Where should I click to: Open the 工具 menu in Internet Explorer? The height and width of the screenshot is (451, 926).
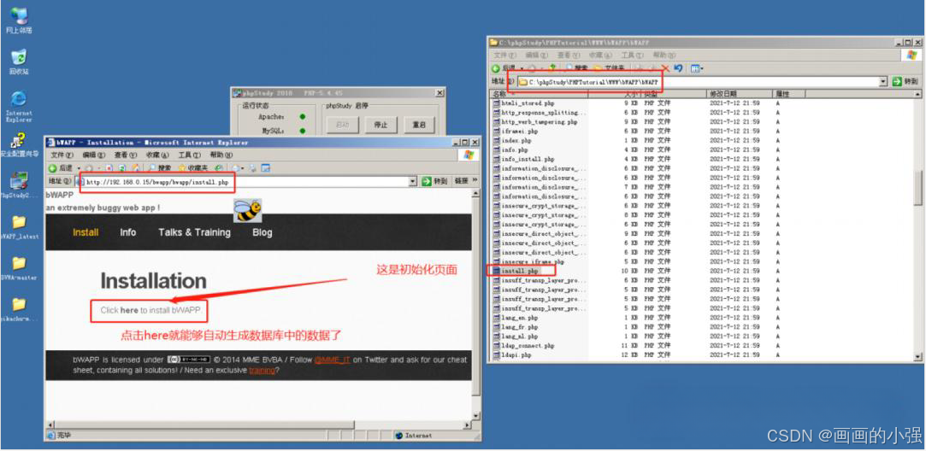189,155
